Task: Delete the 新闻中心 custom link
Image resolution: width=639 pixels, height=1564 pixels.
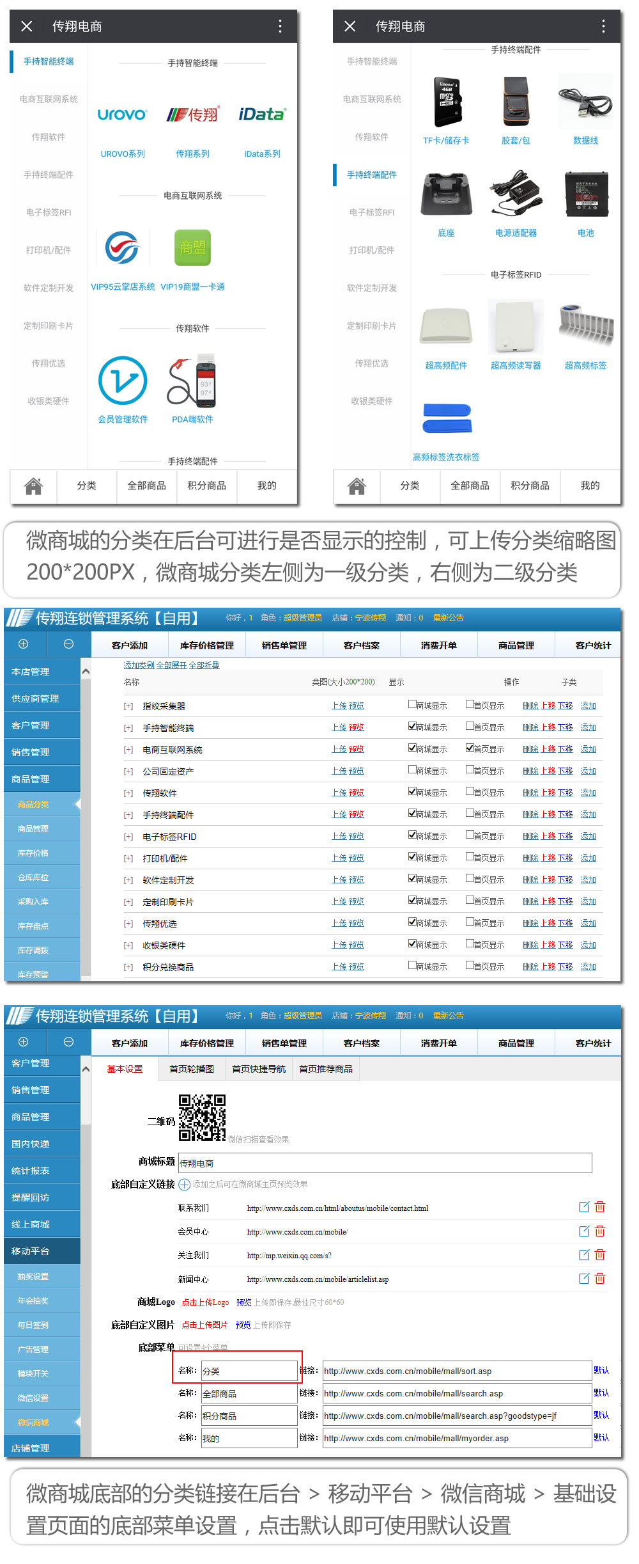Action: (600, 1279)
